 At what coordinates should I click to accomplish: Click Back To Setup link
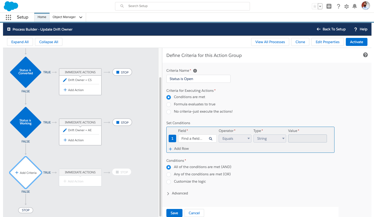point(331,29)
